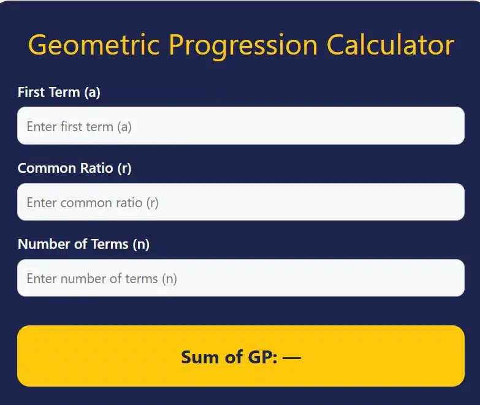Click the "Number of Terms (n)" label
480x405 pixels.
(x=83, y=244)
